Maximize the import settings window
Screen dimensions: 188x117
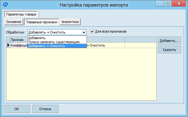(x=168, y=3)
